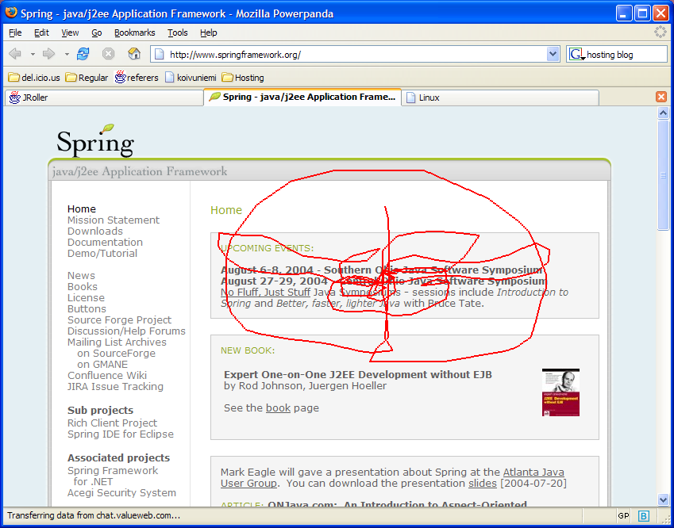Image resolution: width=674 pixels, height=528 pixels.
Task: Open the Bookmarks menu
Action: pos(134,33)
